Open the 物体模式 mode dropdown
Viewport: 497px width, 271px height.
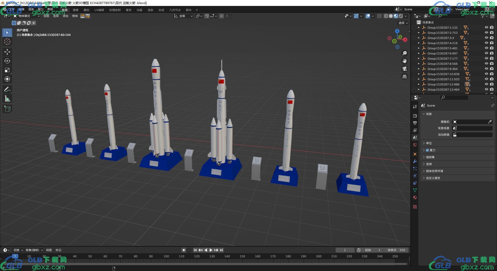coord(26,16)
